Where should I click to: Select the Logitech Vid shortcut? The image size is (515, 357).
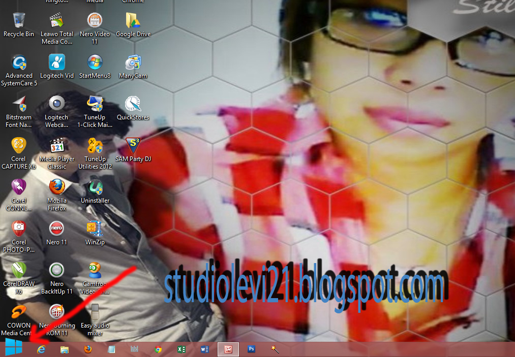click(57, 67)
